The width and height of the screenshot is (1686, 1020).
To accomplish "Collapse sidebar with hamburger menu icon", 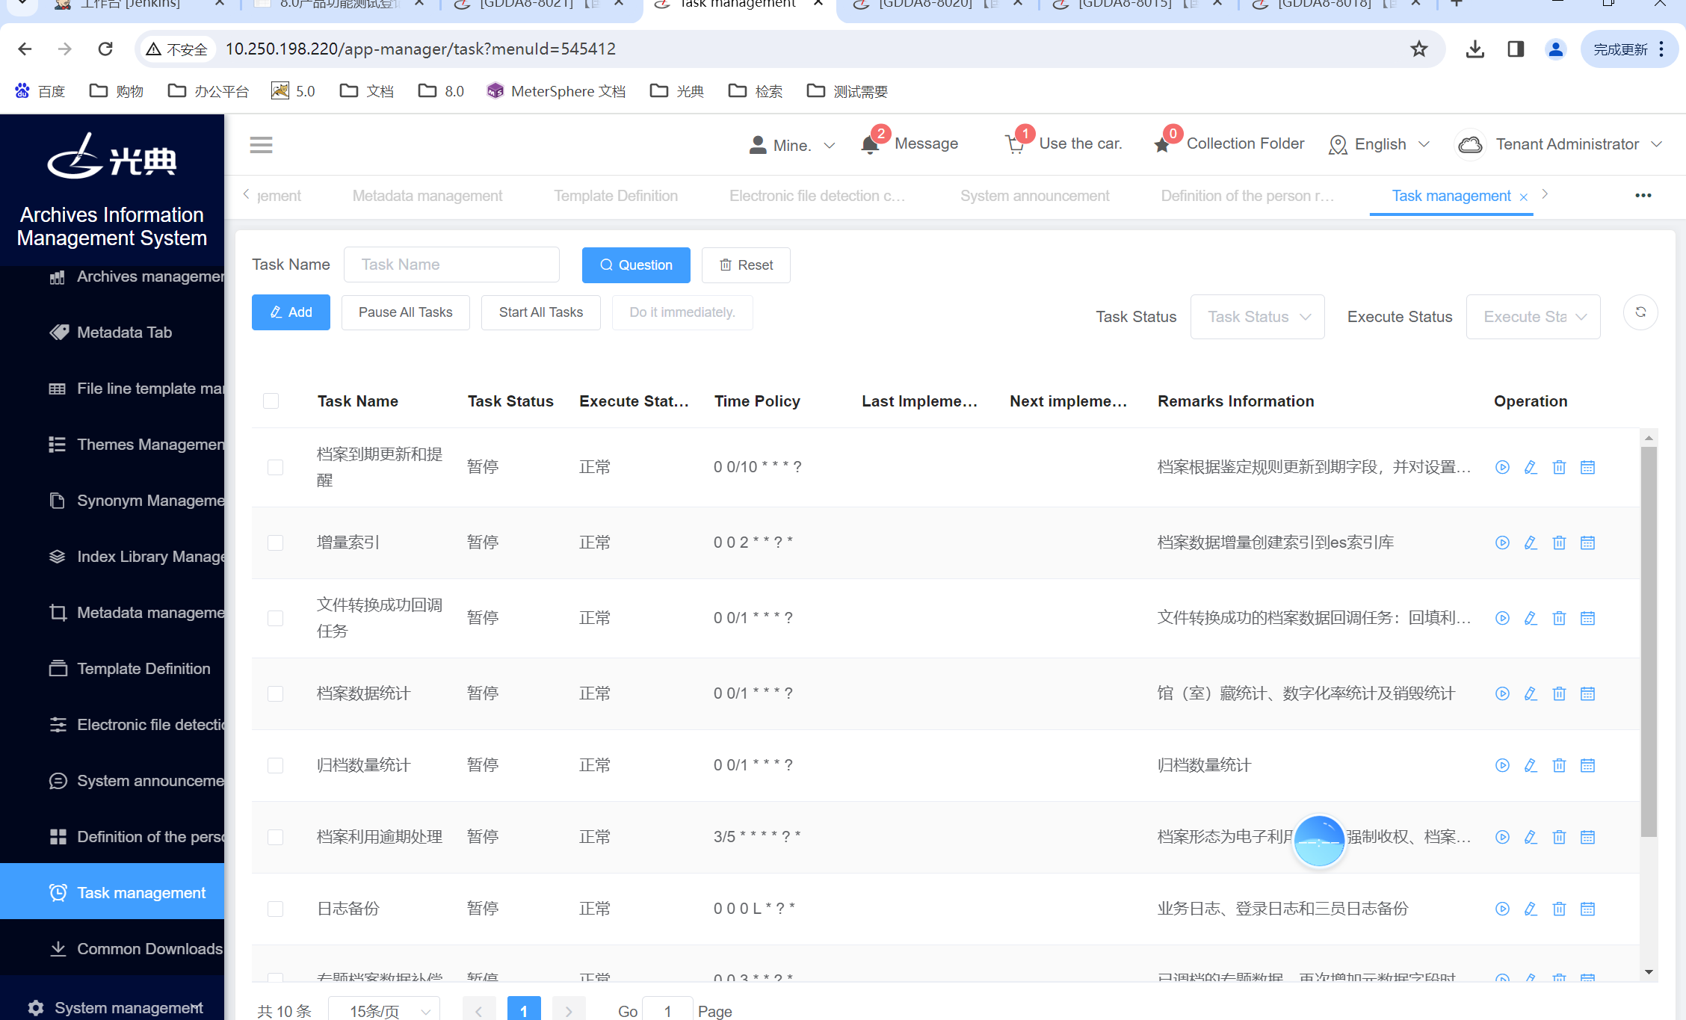I will coord(261,144).
